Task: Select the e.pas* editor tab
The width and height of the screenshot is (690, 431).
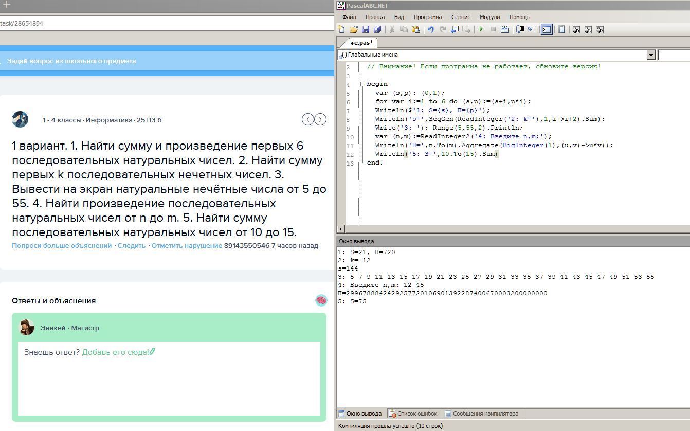Action: 361,43
